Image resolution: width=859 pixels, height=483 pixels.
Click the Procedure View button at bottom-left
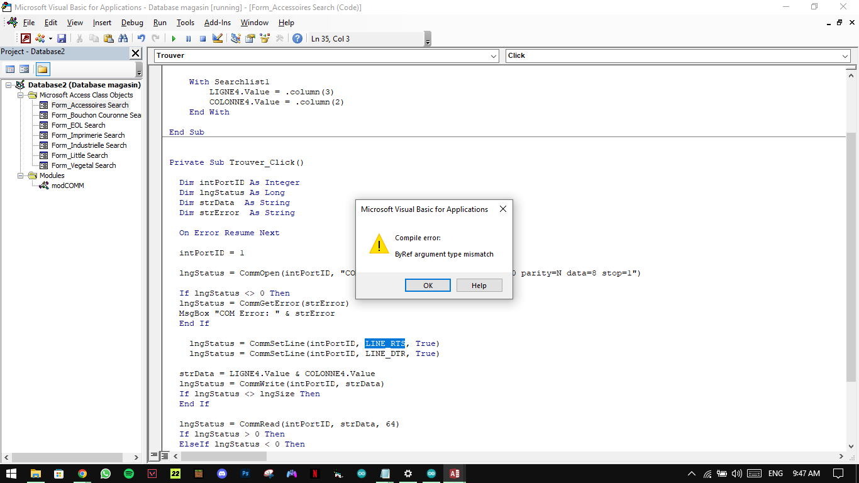(155, 455)
